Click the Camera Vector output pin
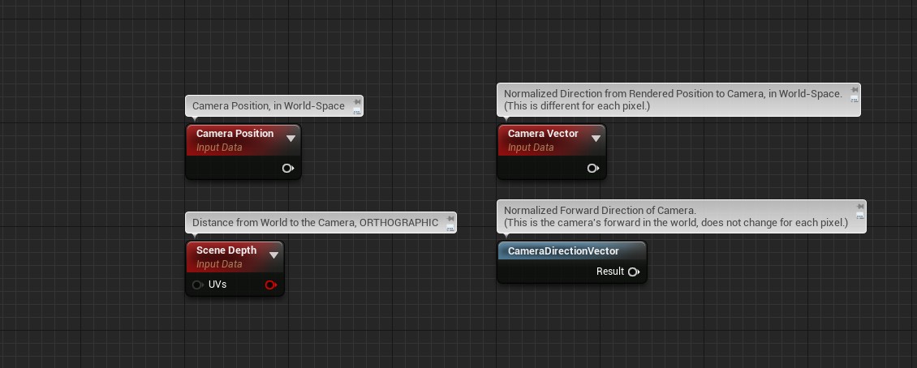 tap(592, 169)
